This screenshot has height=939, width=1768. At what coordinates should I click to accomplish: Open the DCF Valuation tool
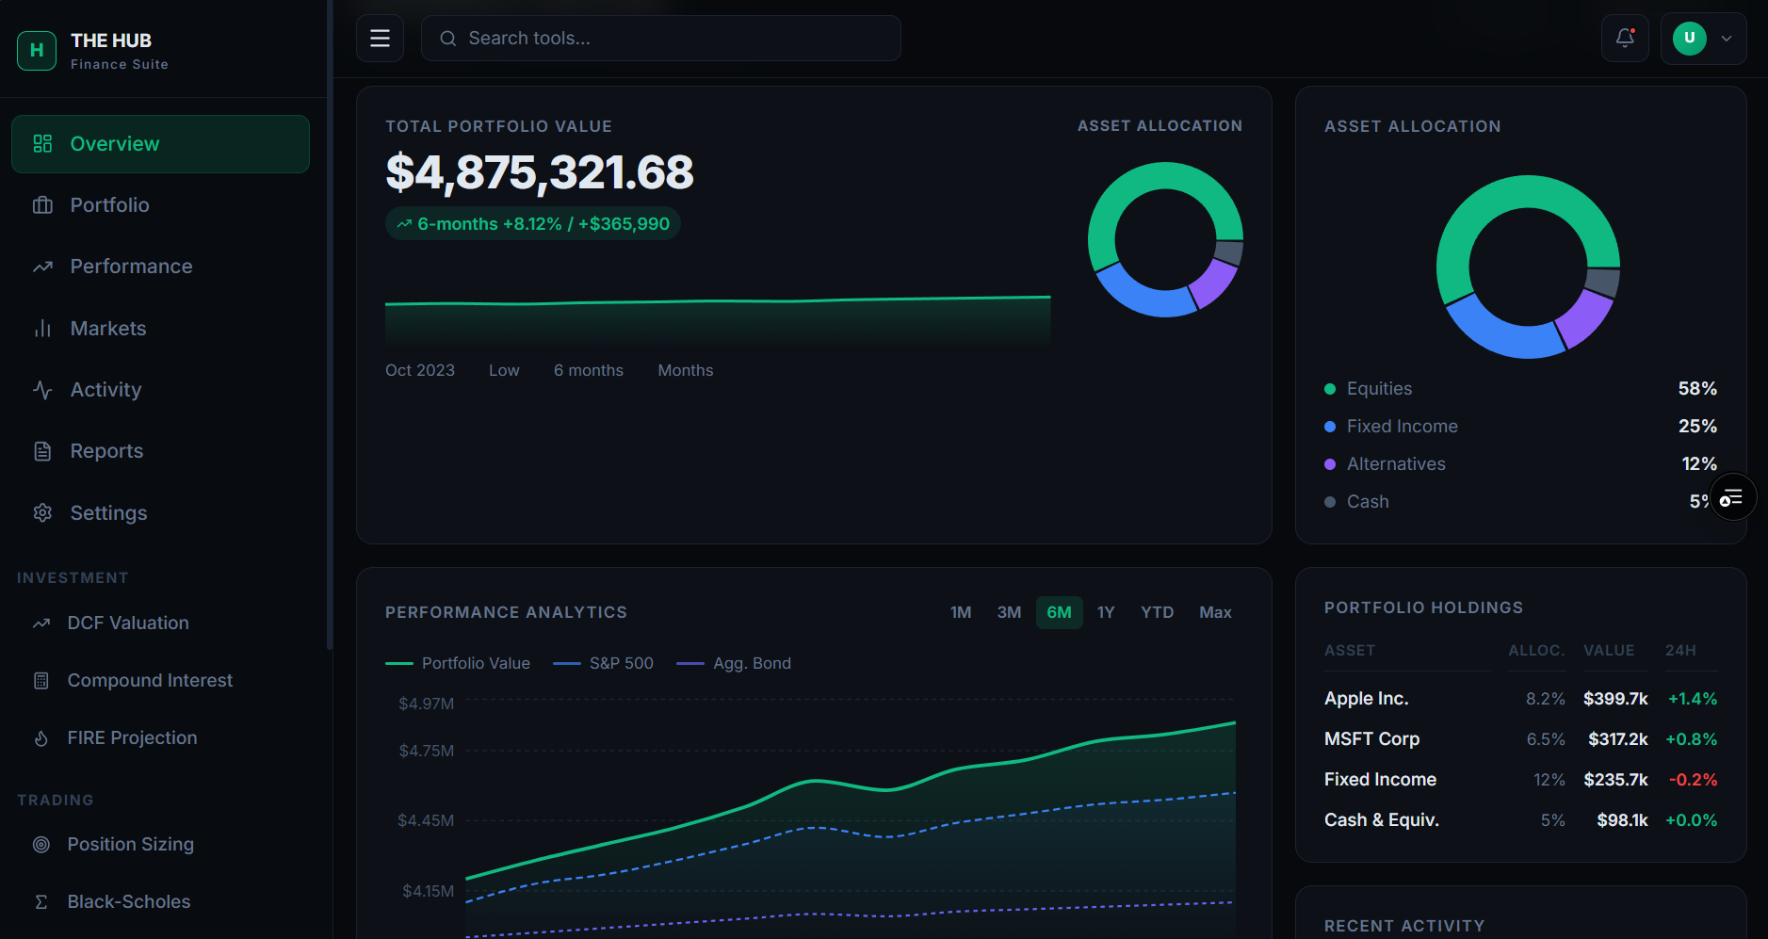coord(128,623)
